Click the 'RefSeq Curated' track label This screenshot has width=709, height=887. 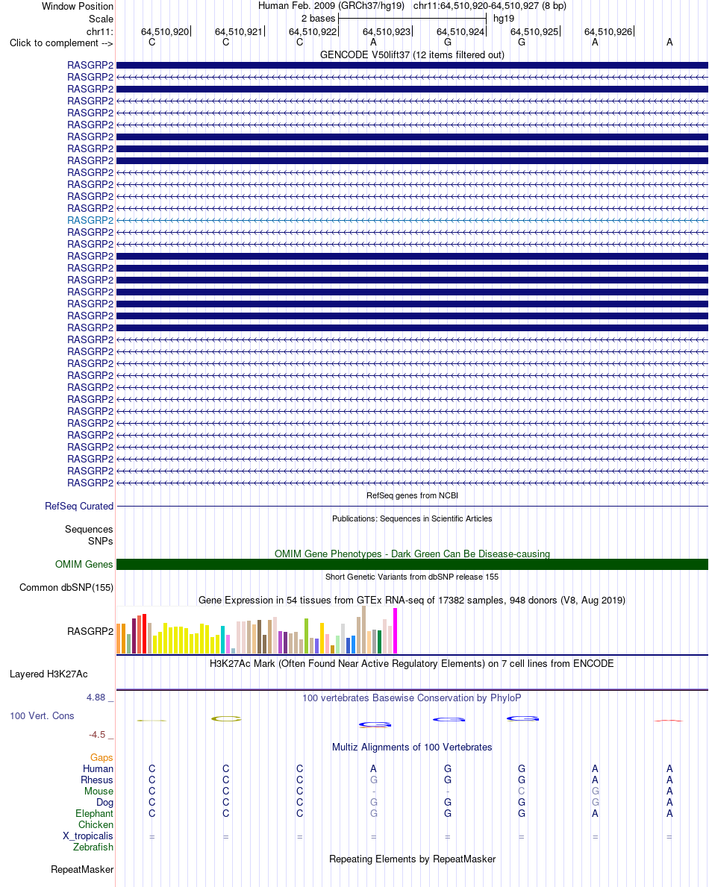click(x=79, y=507)
